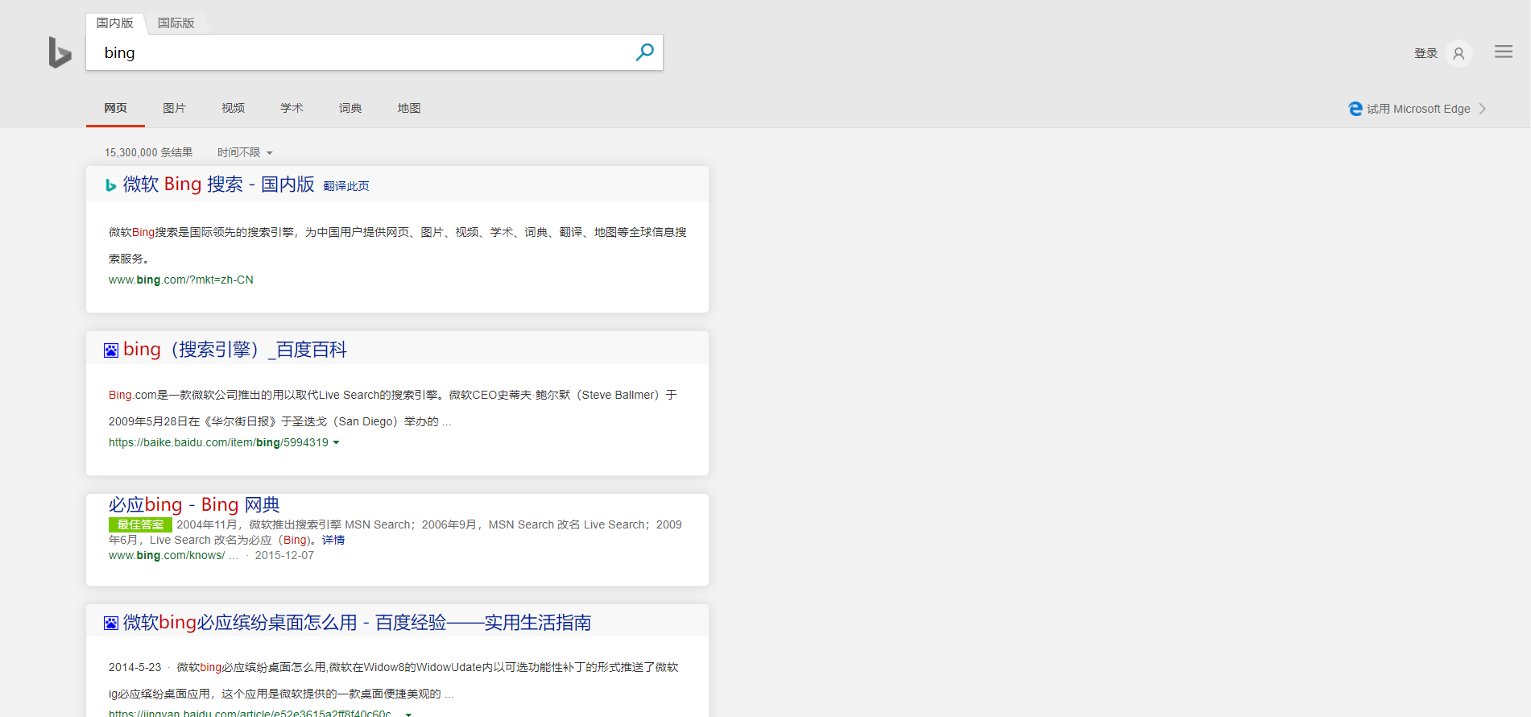Image resolution: width=1531 pixels, height=717 pixels.
Task: Open result 必应bing - Bing 网典
Action: (194, 505)
